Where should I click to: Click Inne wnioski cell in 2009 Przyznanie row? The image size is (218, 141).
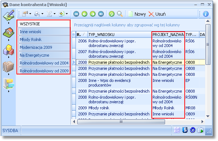coord(168,114)
